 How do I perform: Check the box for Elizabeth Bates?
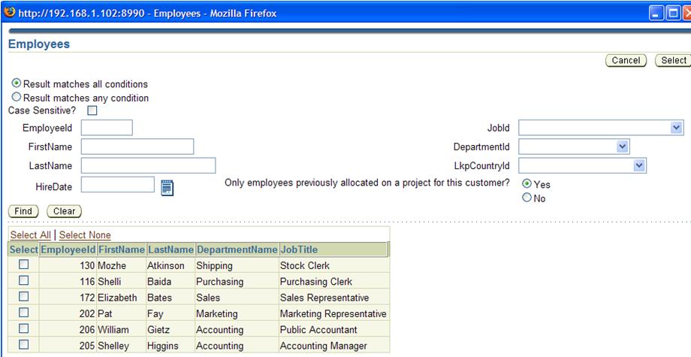[24, 296]
